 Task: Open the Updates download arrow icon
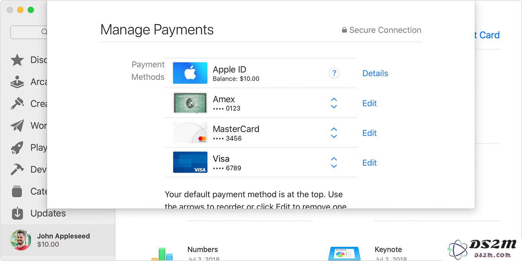pyautogui.click(x=17, y=213)
